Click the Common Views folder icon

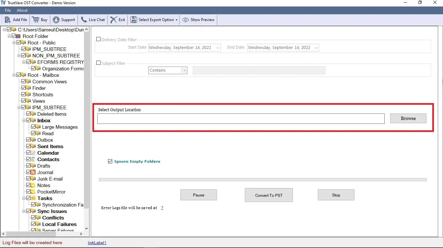pyautogui.click(x=28, y=81)
